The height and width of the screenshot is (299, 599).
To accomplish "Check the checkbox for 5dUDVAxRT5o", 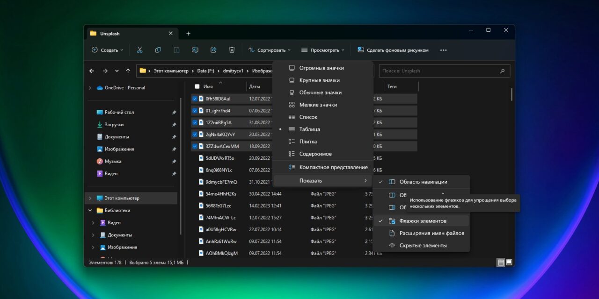I will [x=195, y=158].
